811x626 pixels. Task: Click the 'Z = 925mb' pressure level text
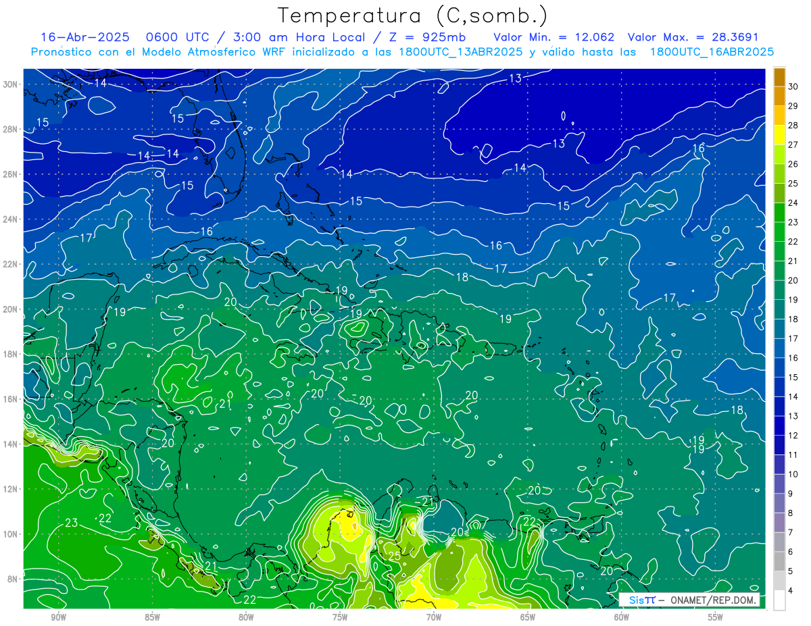[427, 36]
